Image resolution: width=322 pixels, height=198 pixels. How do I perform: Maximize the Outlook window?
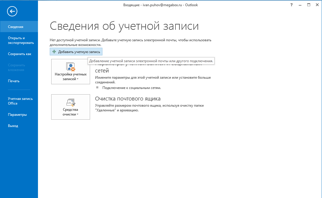pyautogui.click(x=309, y=5)
